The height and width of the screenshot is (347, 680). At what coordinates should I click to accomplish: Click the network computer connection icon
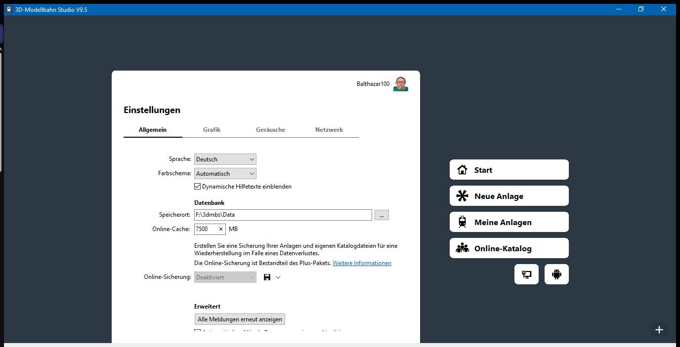(526, 274)
